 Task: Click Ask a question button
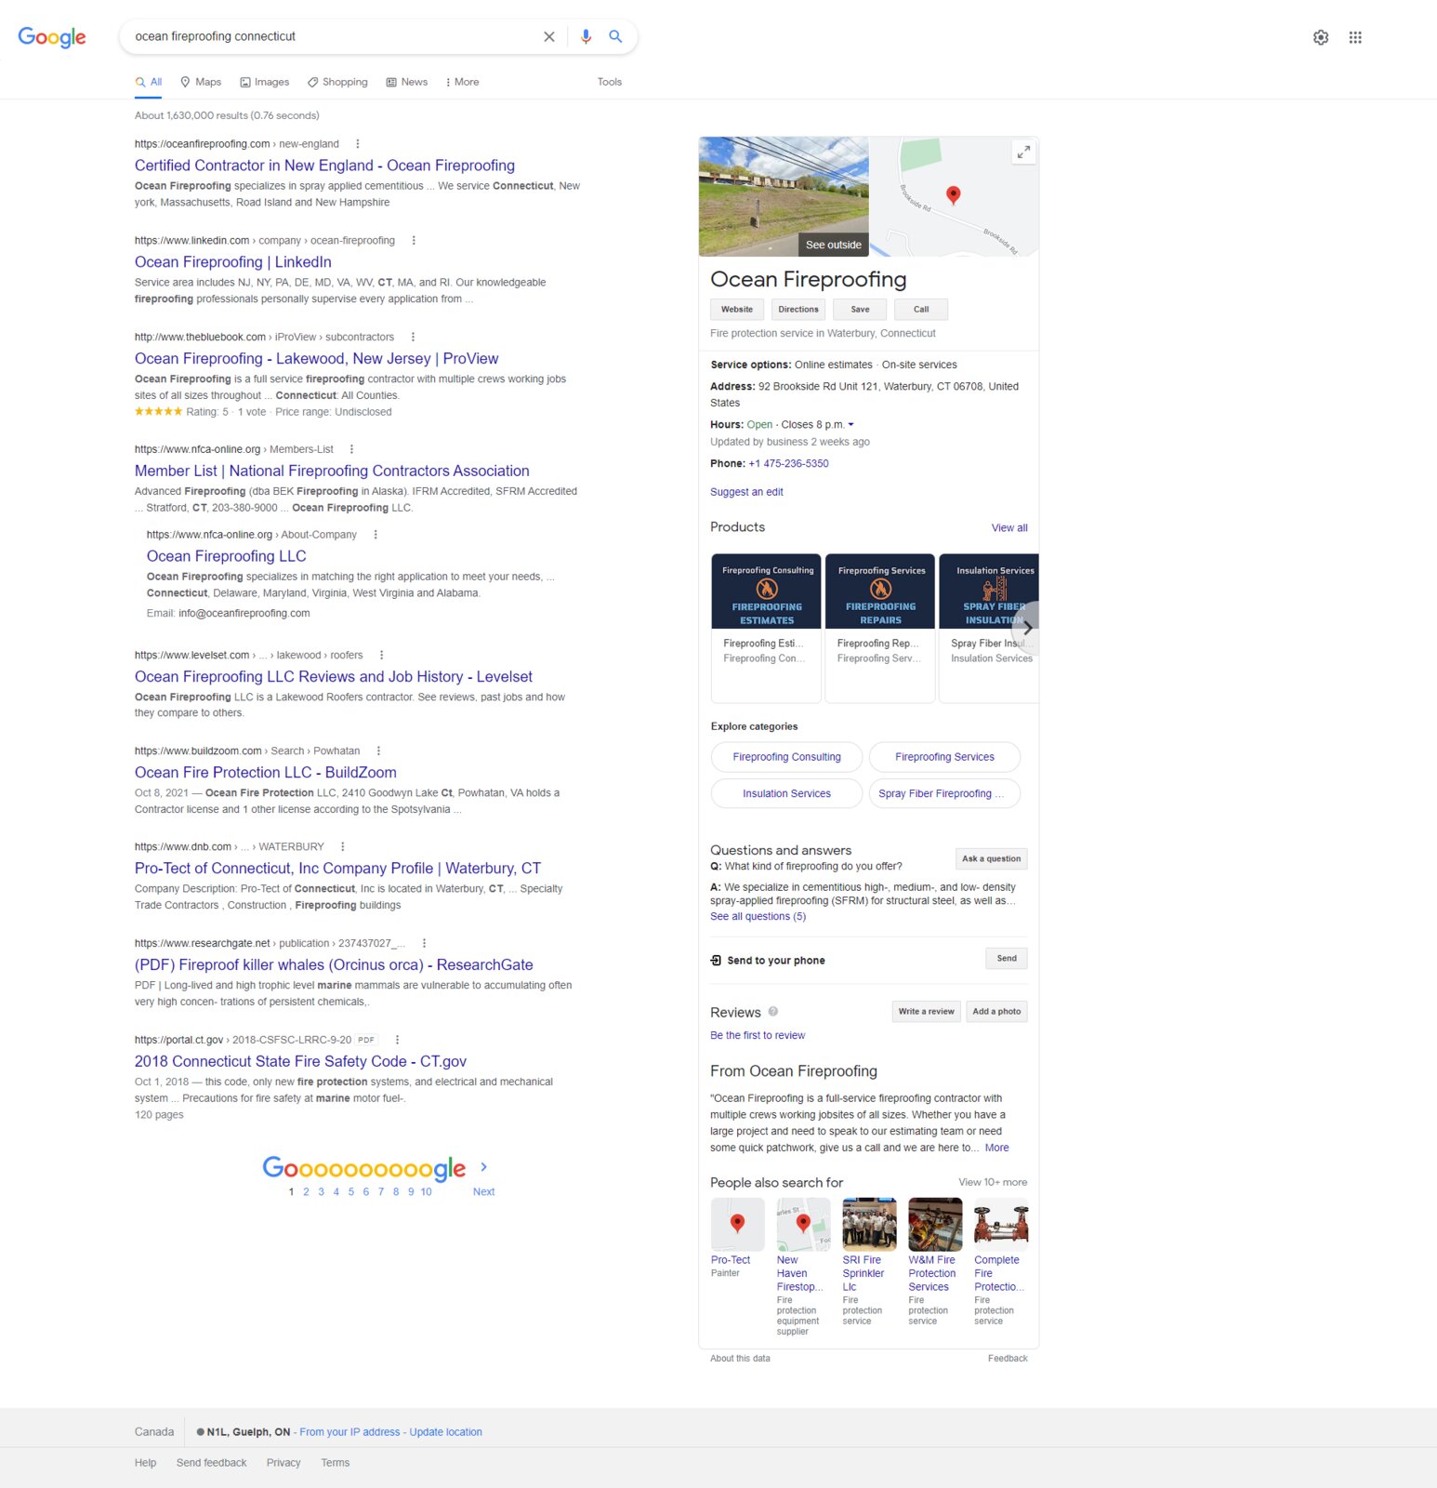click(991, 859)
